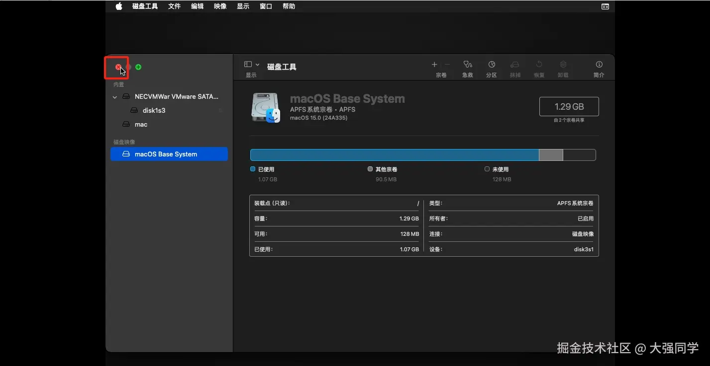Click the 恢复 restore icon
The image size is (710, 366).
[x=539, y=65]
